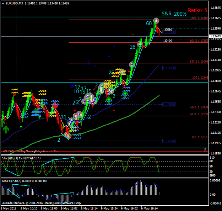Select the '61.8 1.12337' Fibonacci level label

click(x=199, y=114)
